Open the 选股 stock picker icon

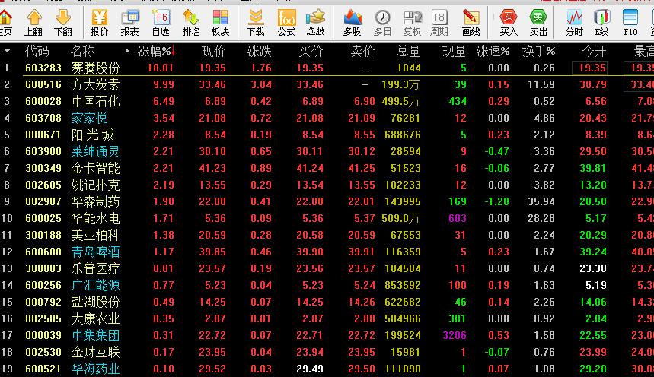[315, 22]
